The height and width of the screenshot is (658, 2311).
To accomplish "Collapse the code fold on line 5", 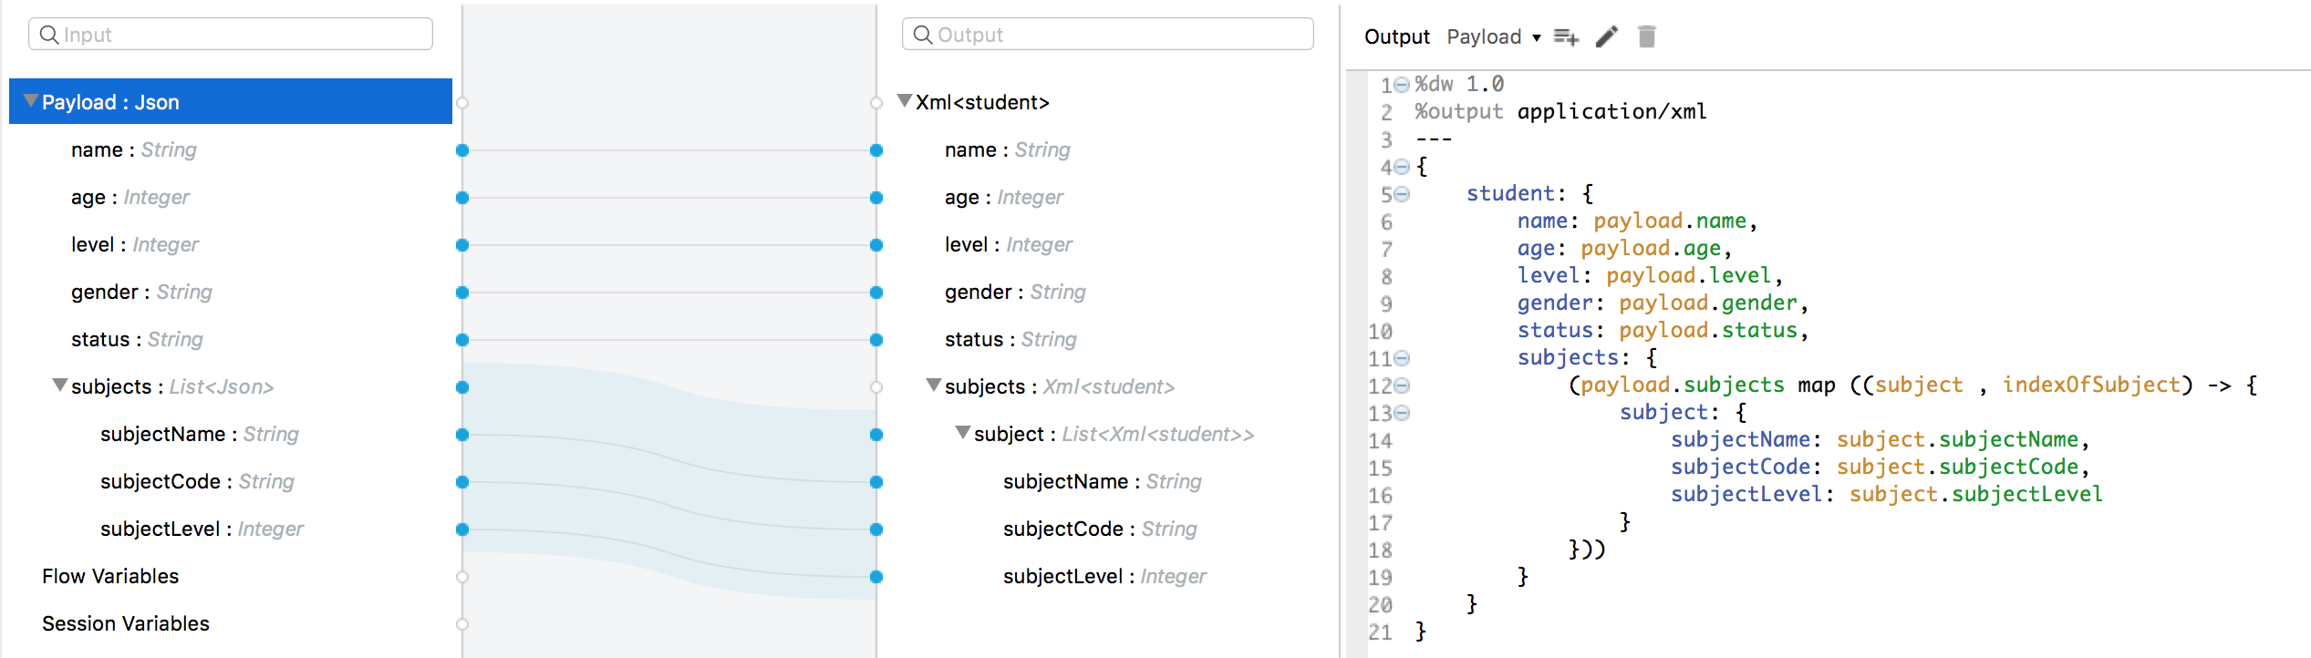I will coord(1403,194).
